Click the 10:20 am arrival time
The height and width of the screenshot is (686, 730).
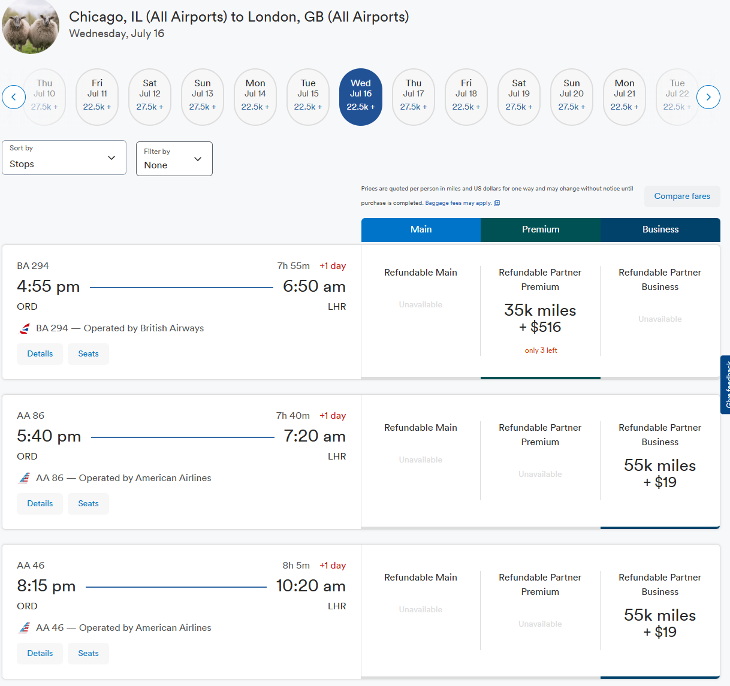click(x=311, y=586)
